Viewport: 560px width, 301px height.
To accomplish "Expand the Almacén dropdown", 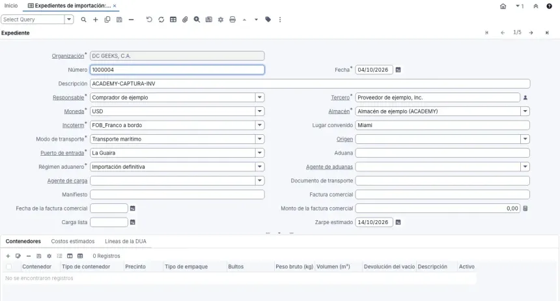I will (x=525, y=111).
